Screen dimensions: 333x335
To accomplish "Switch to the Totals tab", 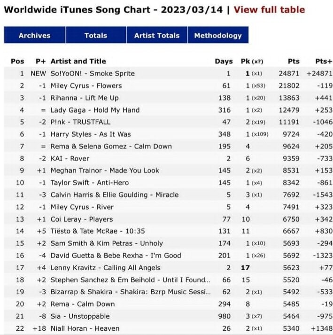I will (x=96, y=35).
